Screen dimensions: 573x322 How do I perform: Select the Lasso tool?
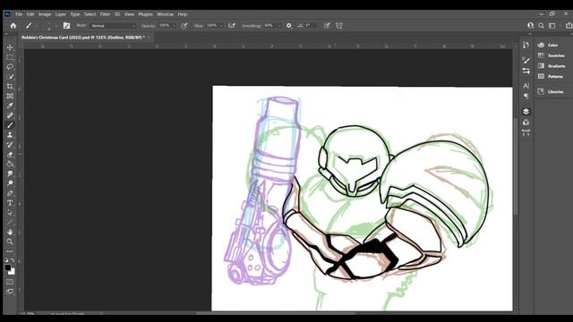[x=10, y=67]
